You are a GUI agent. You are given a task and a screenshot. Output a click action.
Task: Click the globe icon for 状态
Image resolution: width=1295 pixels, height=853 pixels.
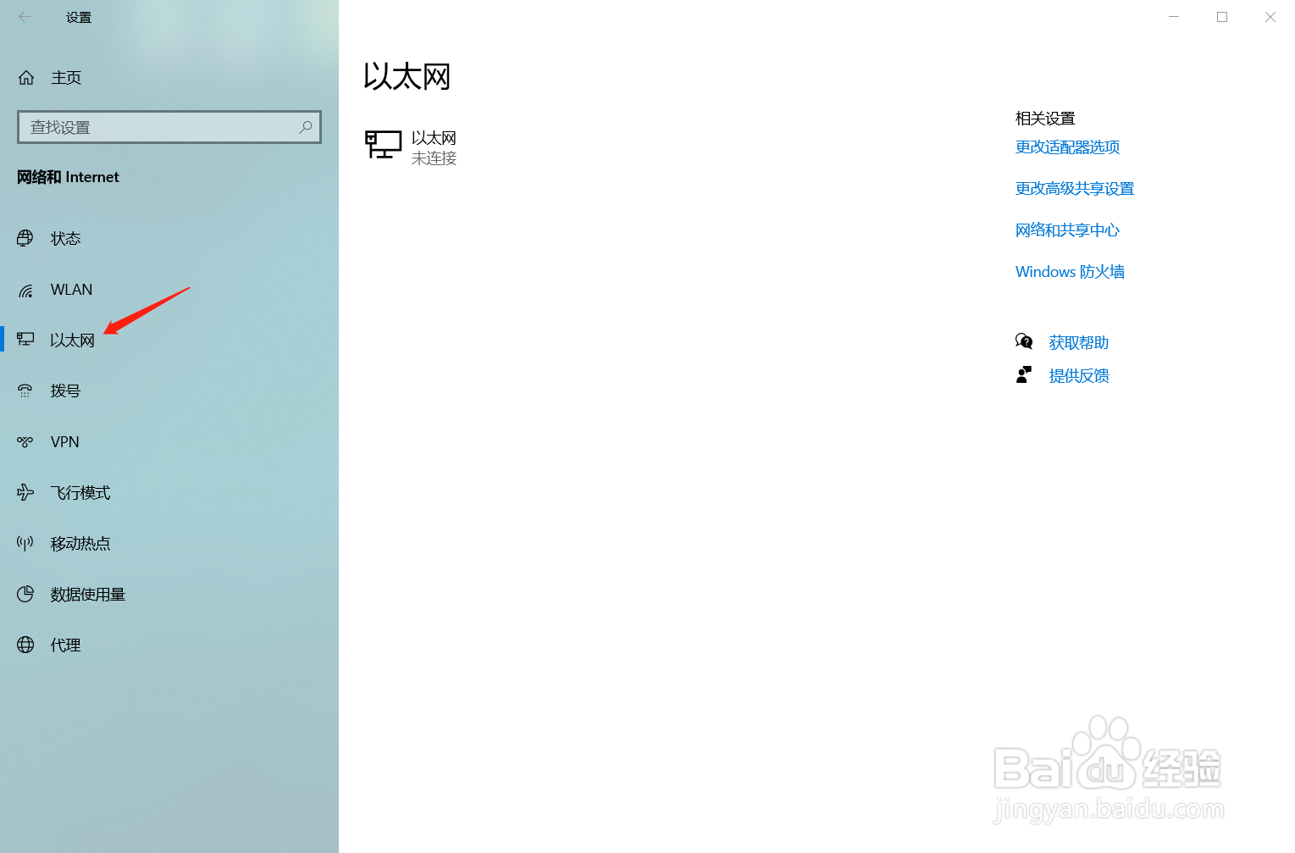pos(25,238)
